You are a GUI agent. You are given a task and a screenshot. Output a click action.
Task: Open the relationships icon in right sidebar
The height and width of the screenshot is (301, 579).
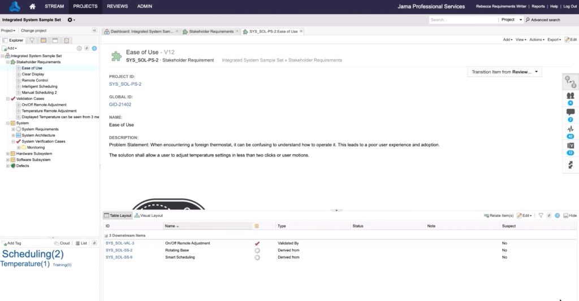[x=571, y=81]
